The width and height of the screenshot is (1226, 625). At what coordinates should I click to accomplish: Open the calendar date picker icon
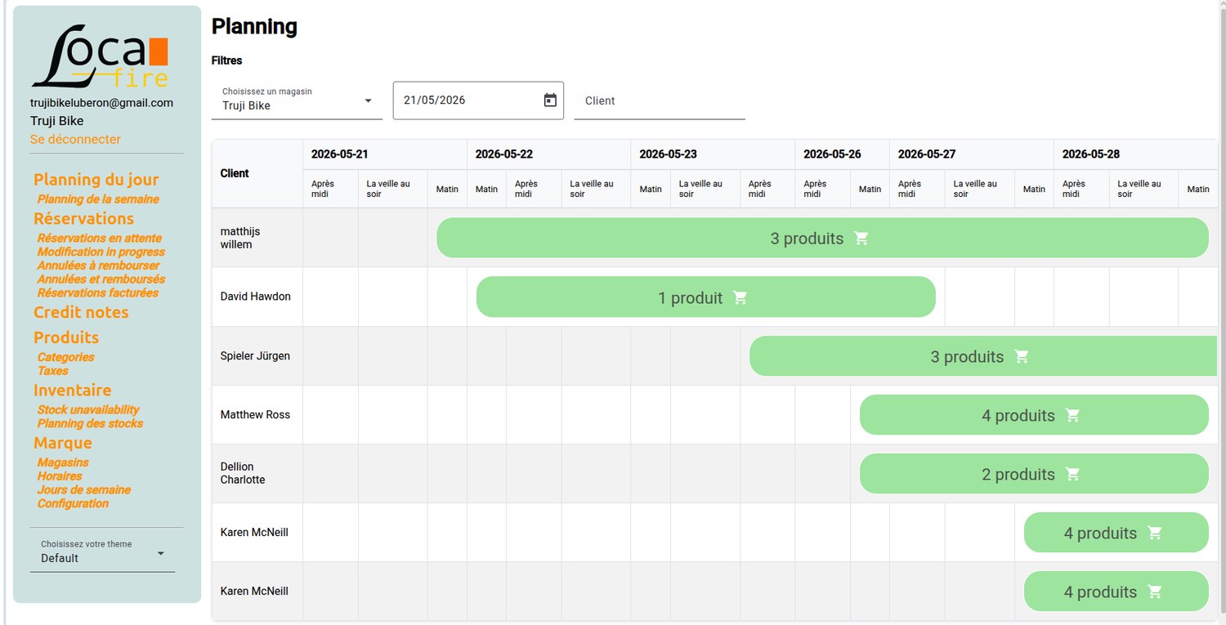tap(550, 100)
